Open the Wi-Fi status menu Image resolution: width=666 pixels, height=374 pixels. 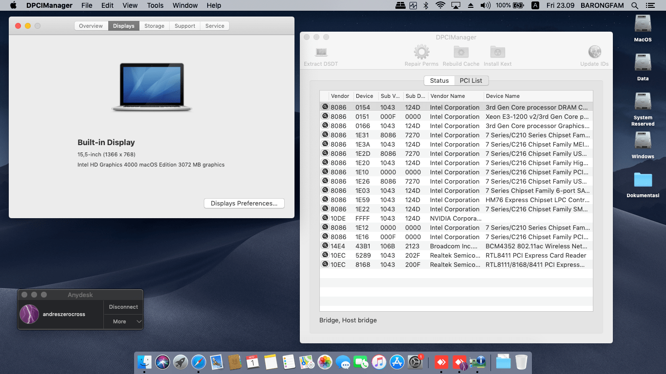point(441,5)
